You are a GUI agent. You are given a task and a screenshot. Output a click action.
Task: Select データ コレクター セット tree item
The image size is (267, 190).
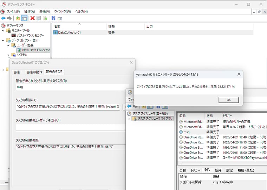pos(26,40)
